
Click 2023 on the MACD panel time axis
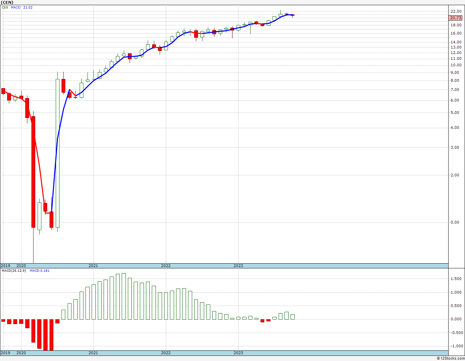(238, 353)
